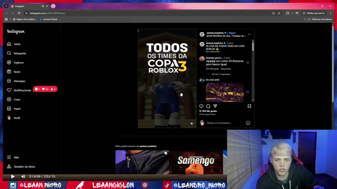Viewport: 337px width, 189px height.
Task: Open Crear new post icon
Action: pyautogui.click(x=9, y=99)
